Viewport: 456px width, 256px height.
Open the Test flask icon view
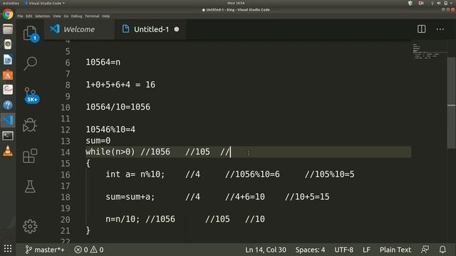[30, 186]
